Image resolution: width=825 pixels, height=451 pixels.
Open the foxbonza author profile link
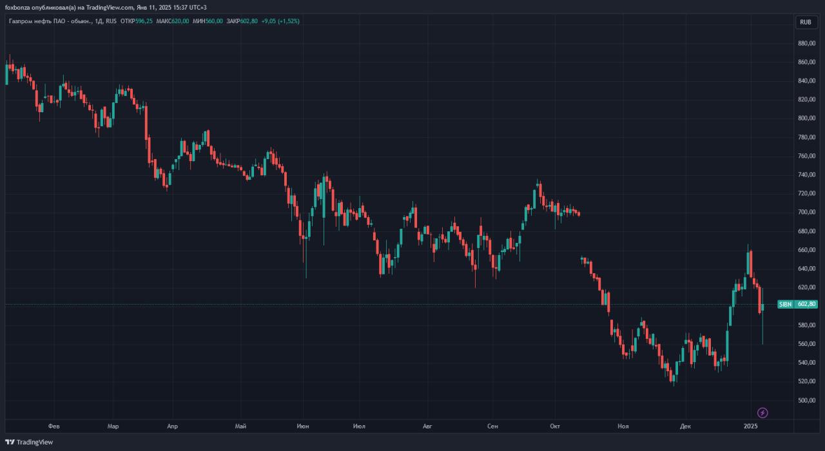(x=18, y=7)
